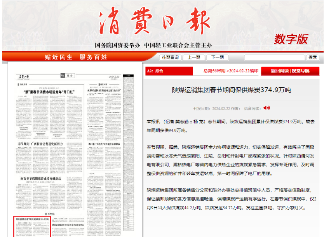
Task: Click the A2 综合 label on page preview
Action: tap(68, 76)
